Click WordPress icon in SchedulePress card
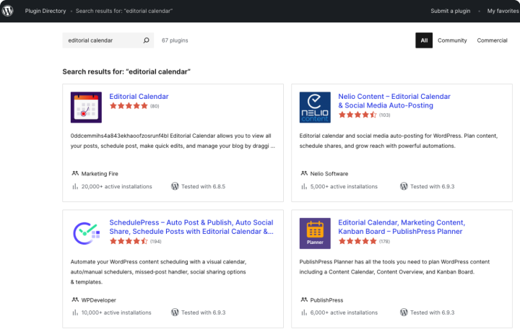 click(x=175, y=312)
